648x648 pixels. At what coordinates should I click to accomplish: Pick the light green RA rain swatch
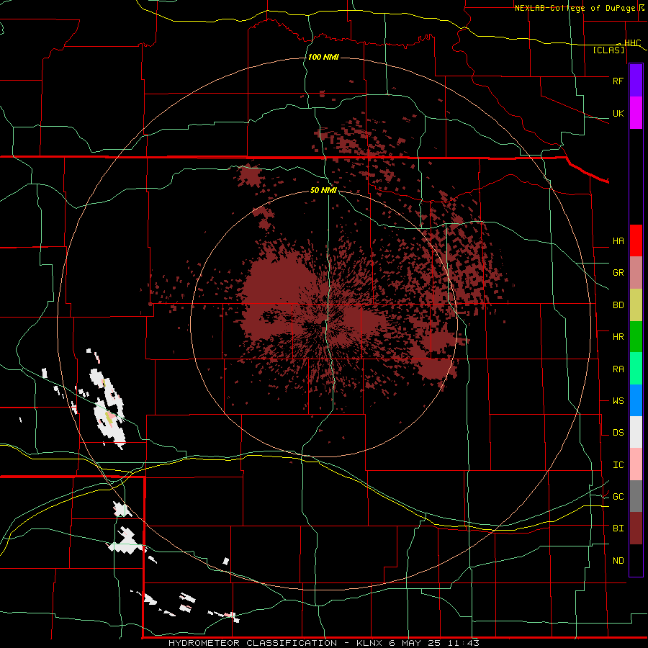click(636, 369)
